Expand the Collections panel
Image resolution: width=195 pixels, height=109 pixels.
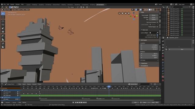[140, 63]
